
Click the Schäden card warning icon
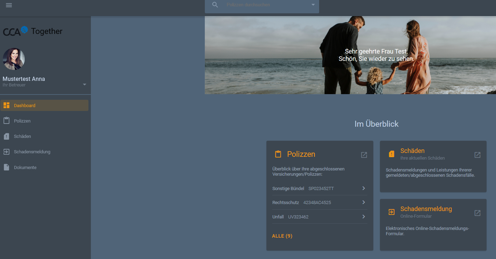click(391, 154)
